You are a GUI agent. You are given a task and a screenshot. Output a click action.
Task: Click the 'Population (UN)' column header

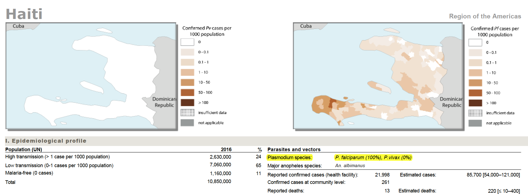pos(24,150)
